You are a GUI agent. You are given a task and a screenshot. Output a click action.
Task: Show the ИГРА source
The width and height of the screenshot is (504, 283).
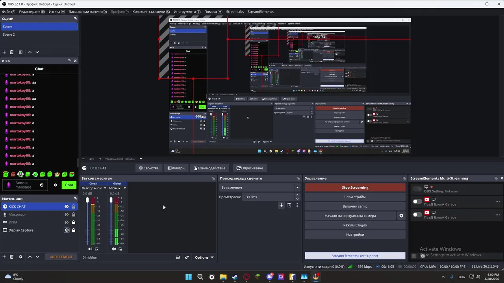(x=67, y=222)
